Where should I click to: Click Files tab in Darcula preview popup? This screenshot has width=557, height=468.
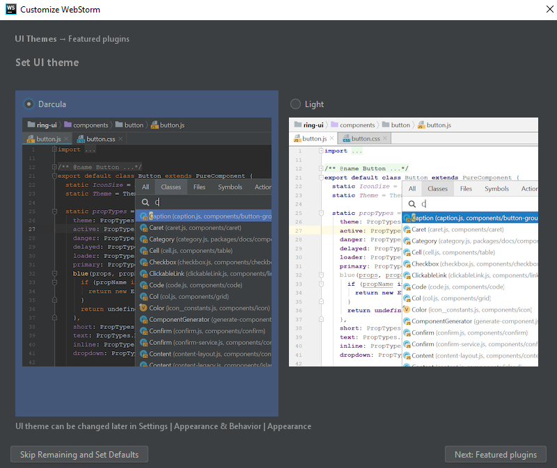coord(199,187)
